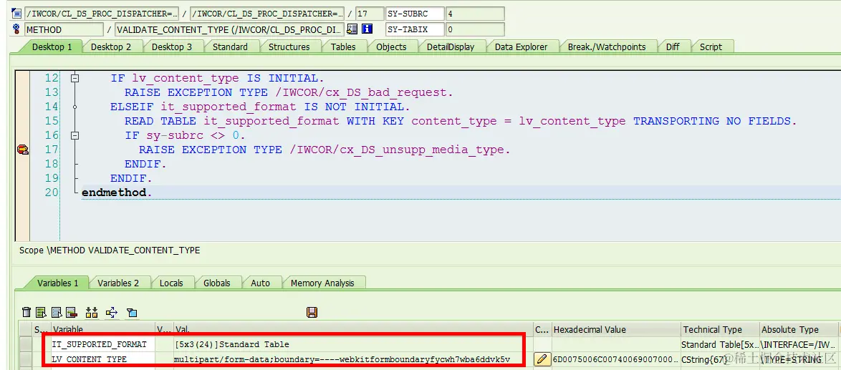Open the Script tab
This screenshot has height=370, width=841.
tap(711, 47)
